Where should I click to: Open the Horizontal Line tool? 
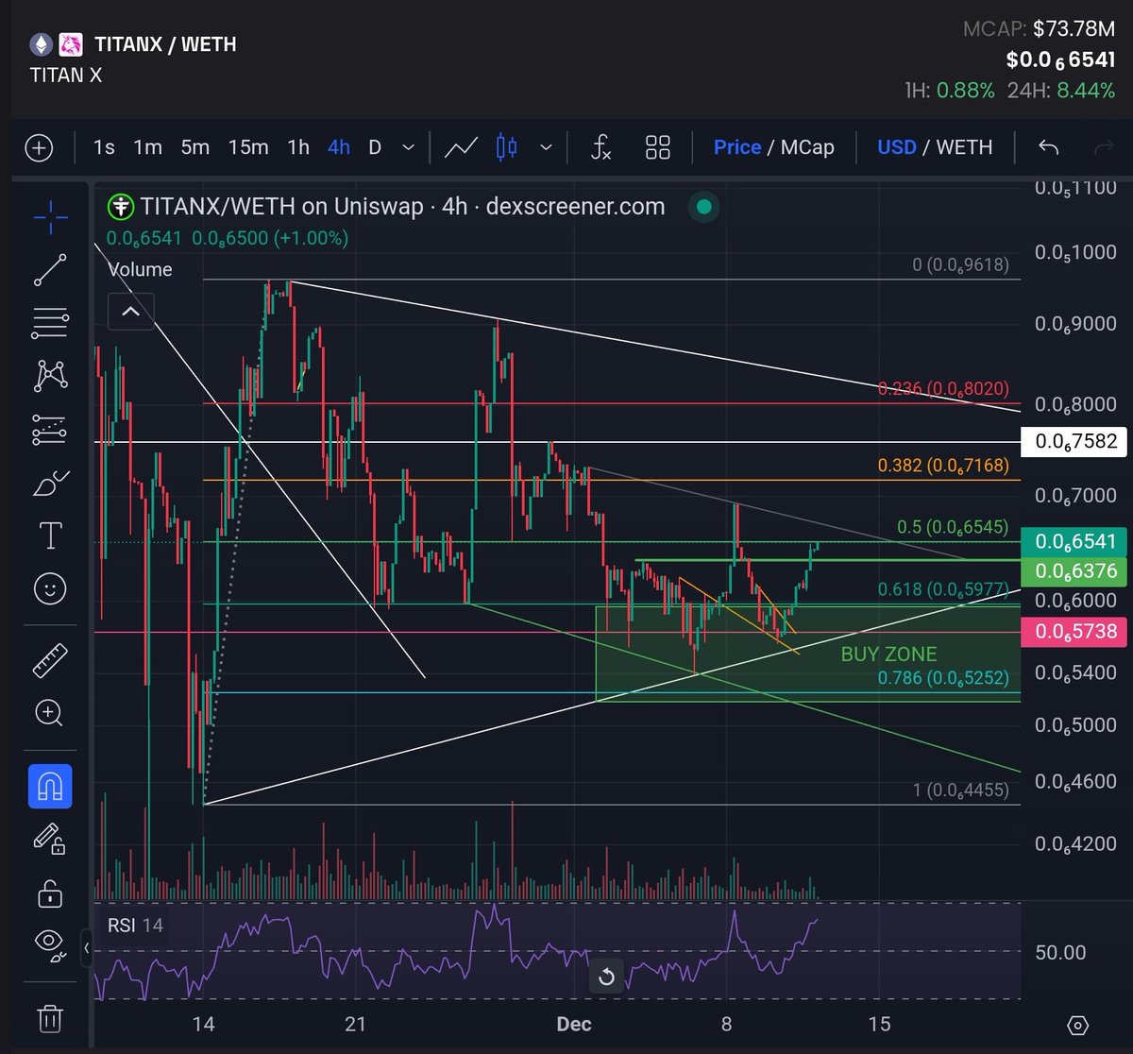49,324
